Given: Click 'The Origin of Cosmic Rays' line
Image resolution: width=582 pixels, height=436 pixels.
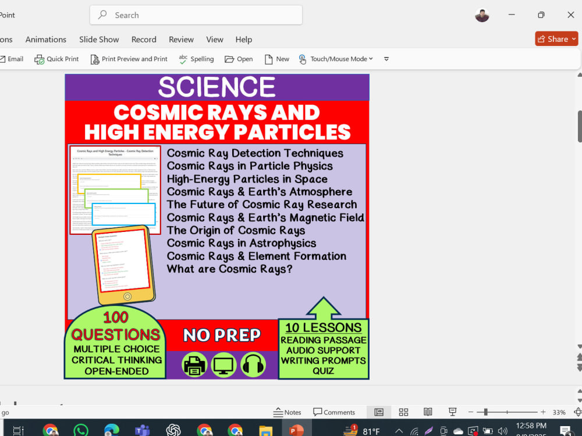Looking at the screenshot, I should point(236,230).
